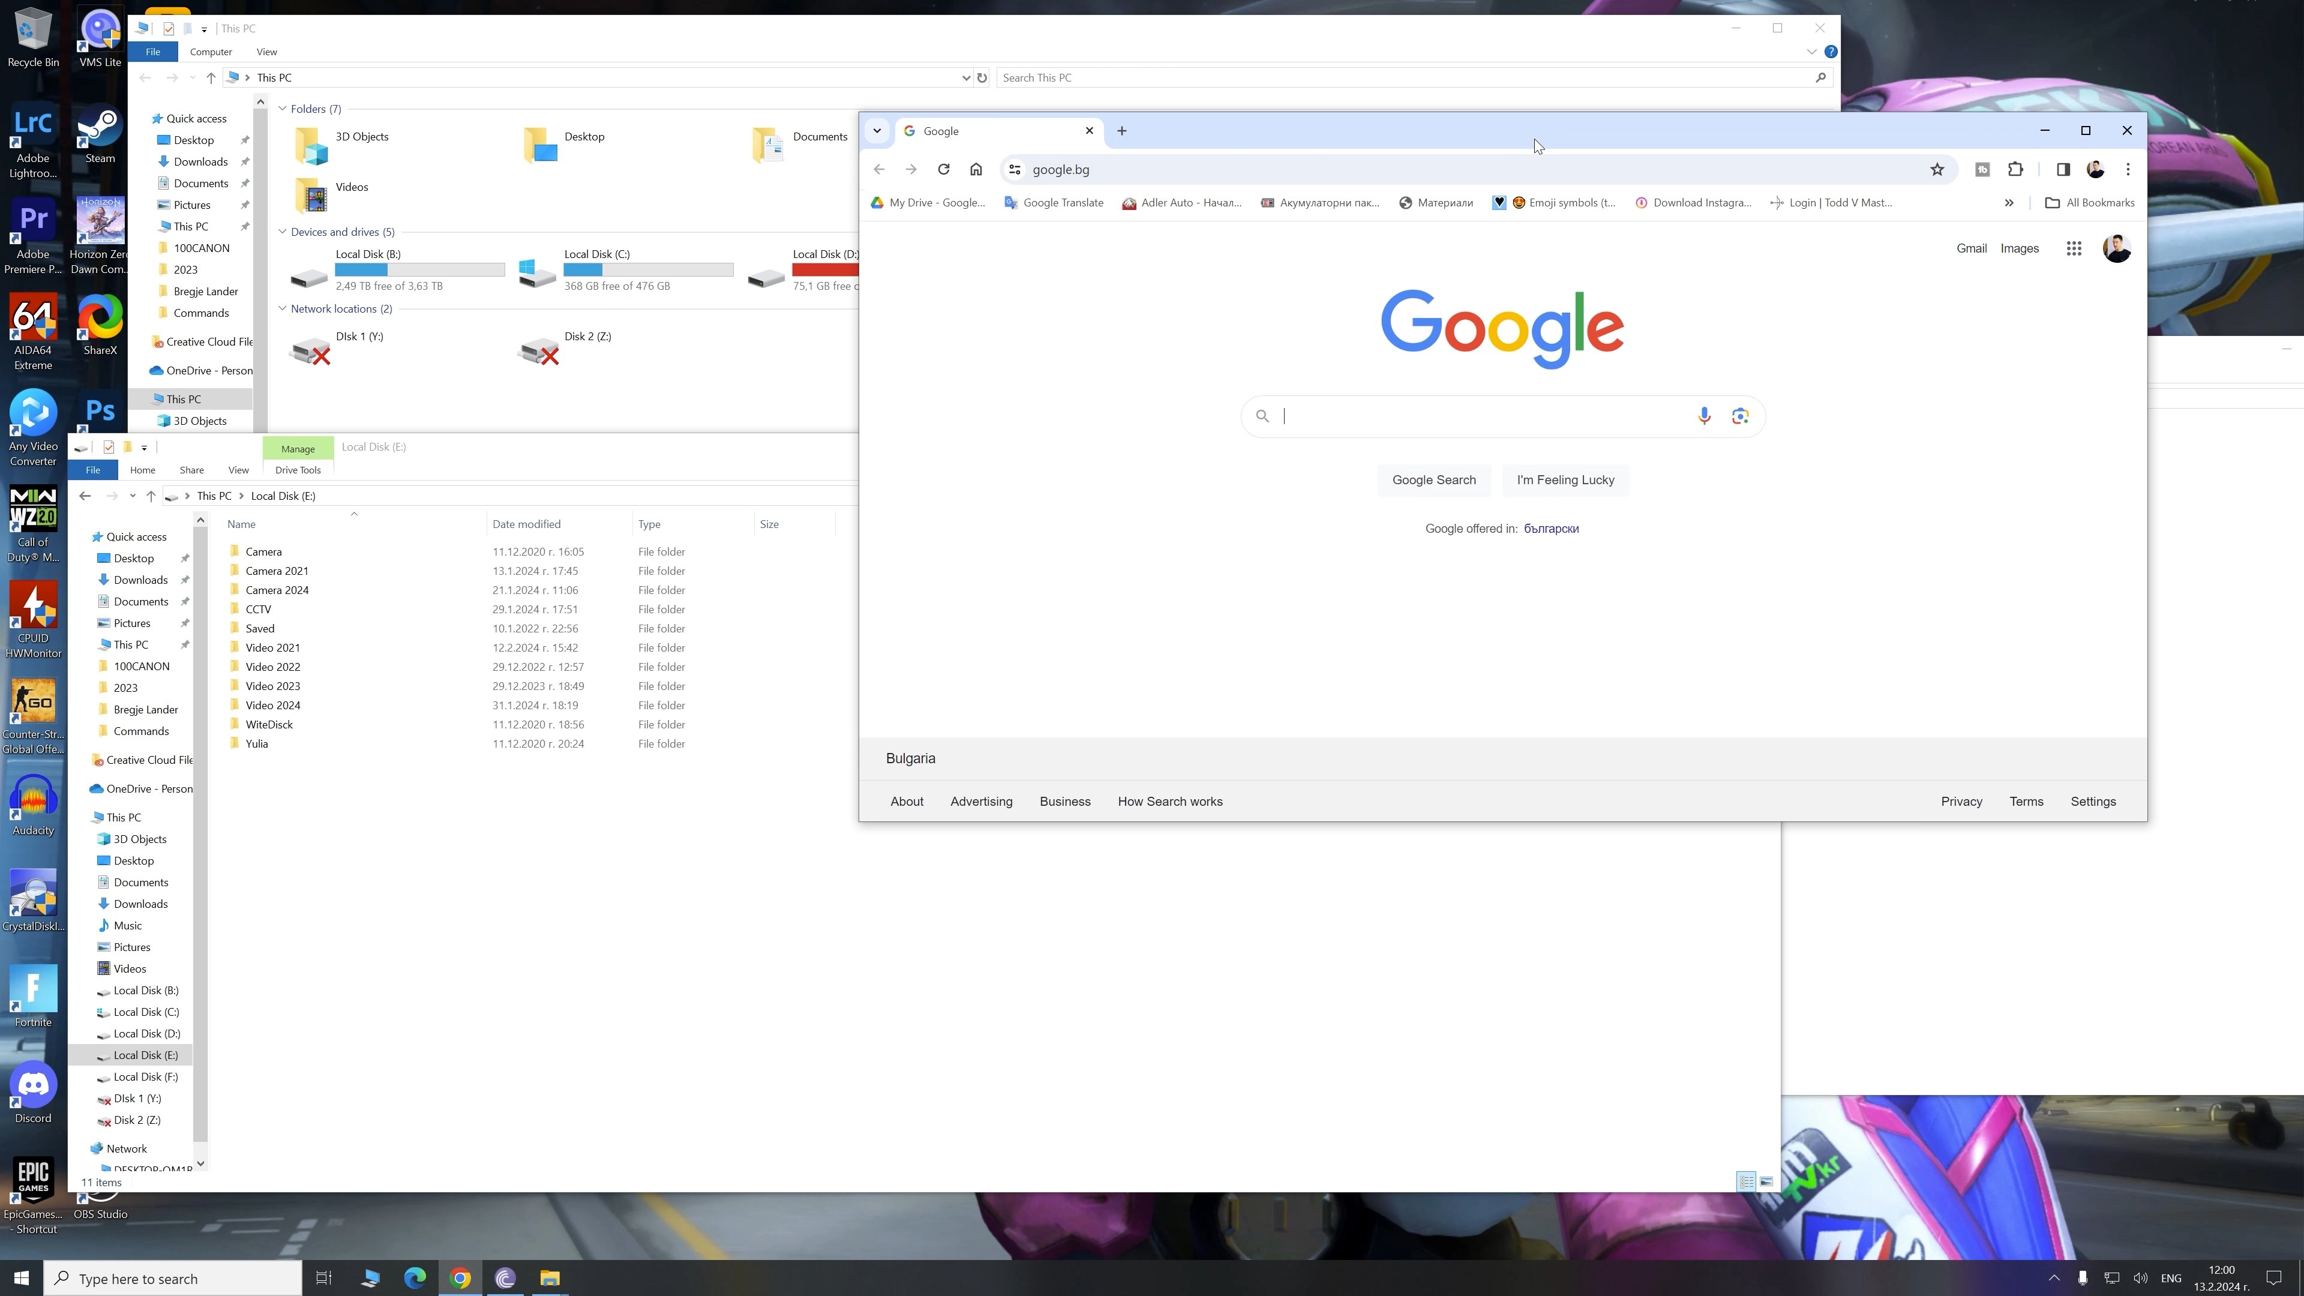Open Images link on Google
The image size is (2304, 1296).
click(x=2020, y=248)
